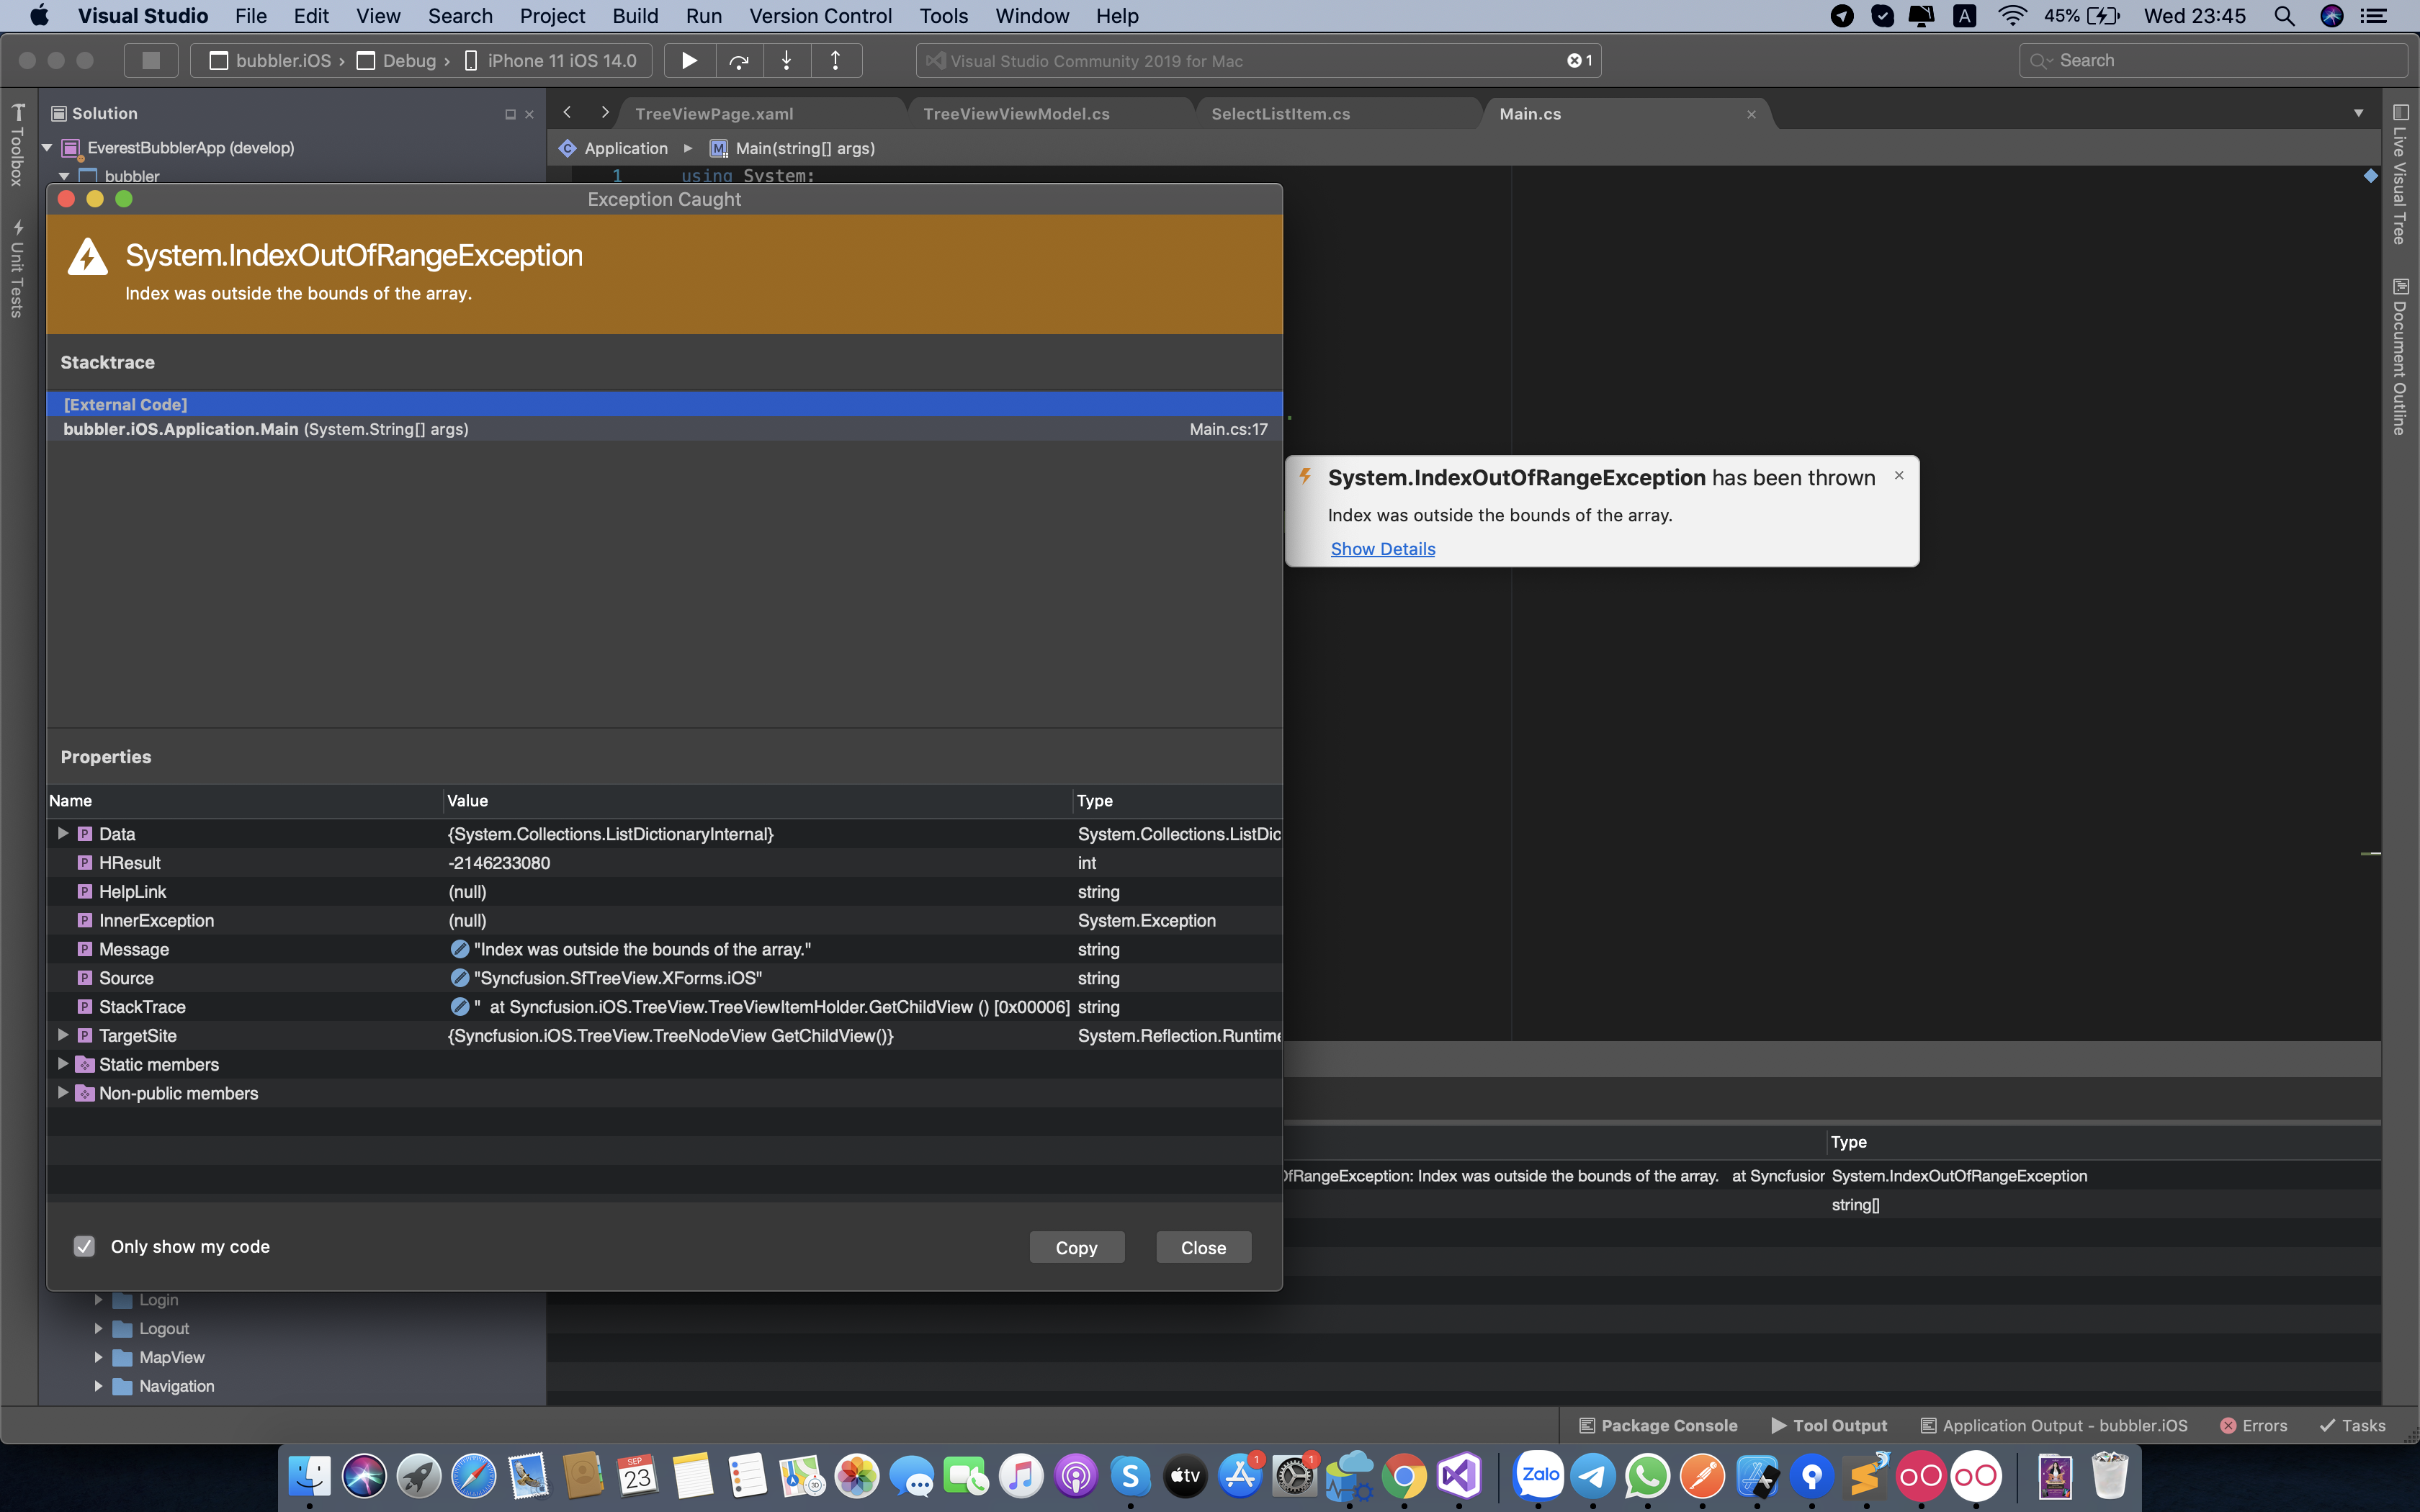Click the error count badge in status bar
The image size is (2420, 1512).
coord(1580,61)
